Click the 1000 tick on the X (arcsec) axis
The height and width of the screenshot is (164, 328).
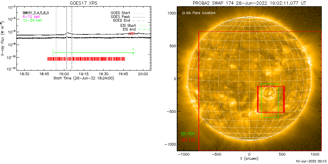coord(315,154)
